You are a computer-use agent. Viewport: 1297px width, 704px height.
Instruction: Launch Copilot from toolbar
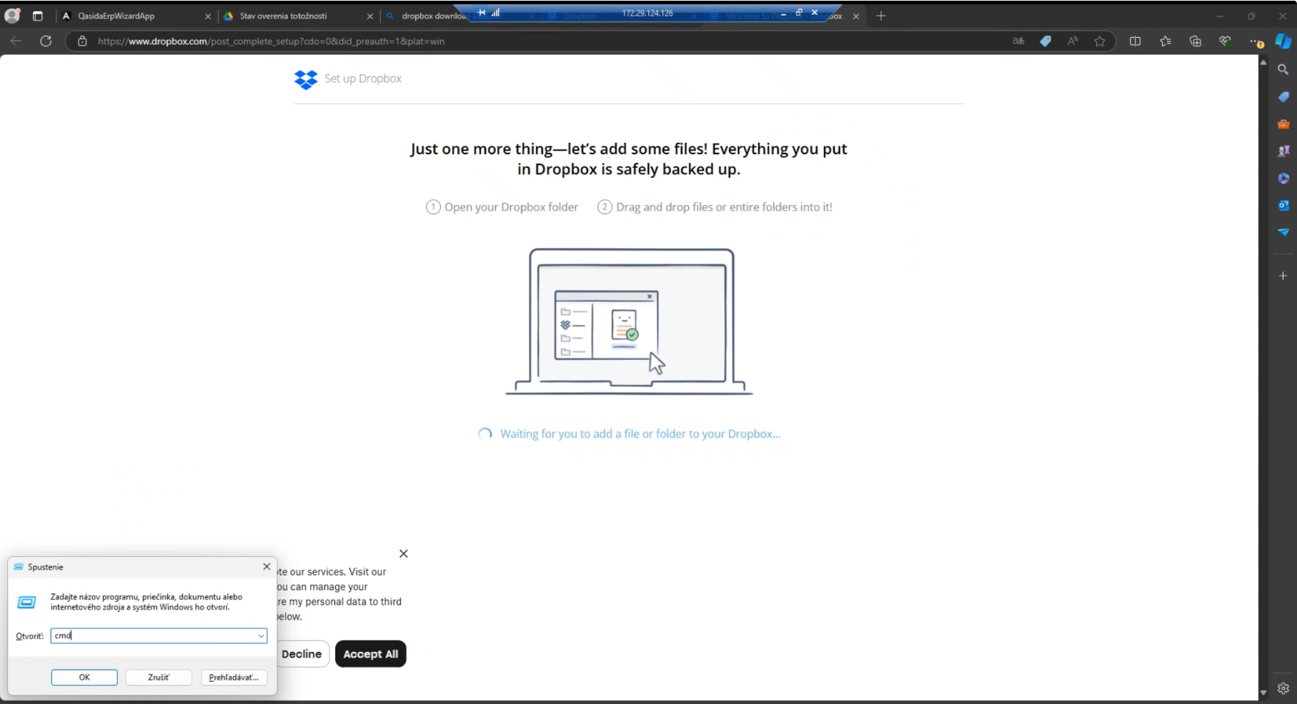(x=1283, y=41)
